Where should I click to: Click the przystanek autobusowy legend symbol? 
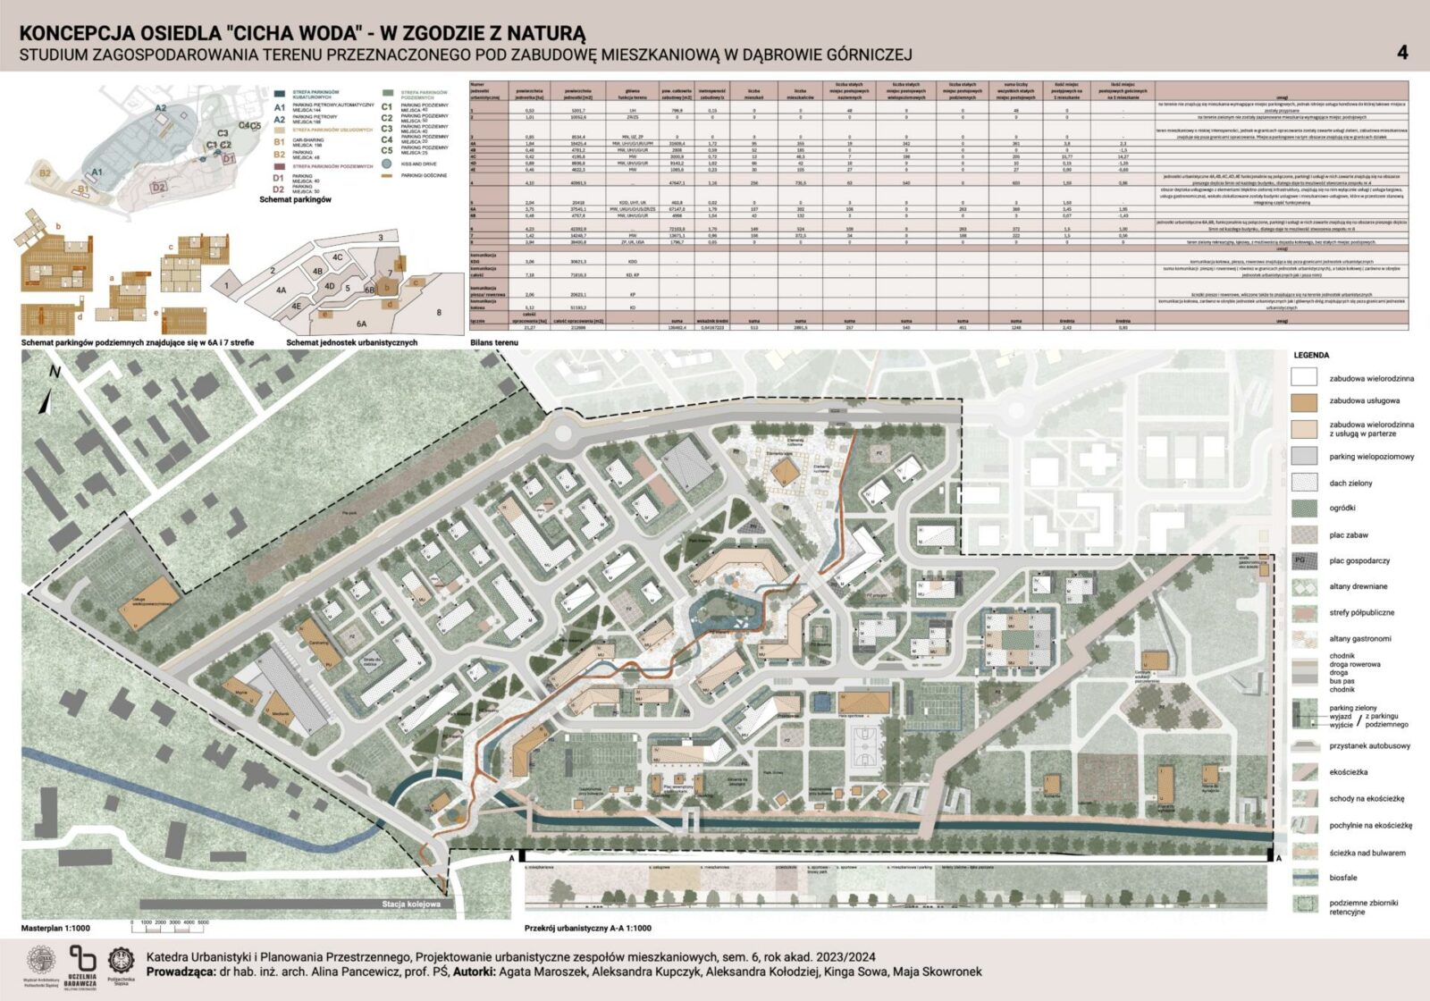(x=1304, y=745)
